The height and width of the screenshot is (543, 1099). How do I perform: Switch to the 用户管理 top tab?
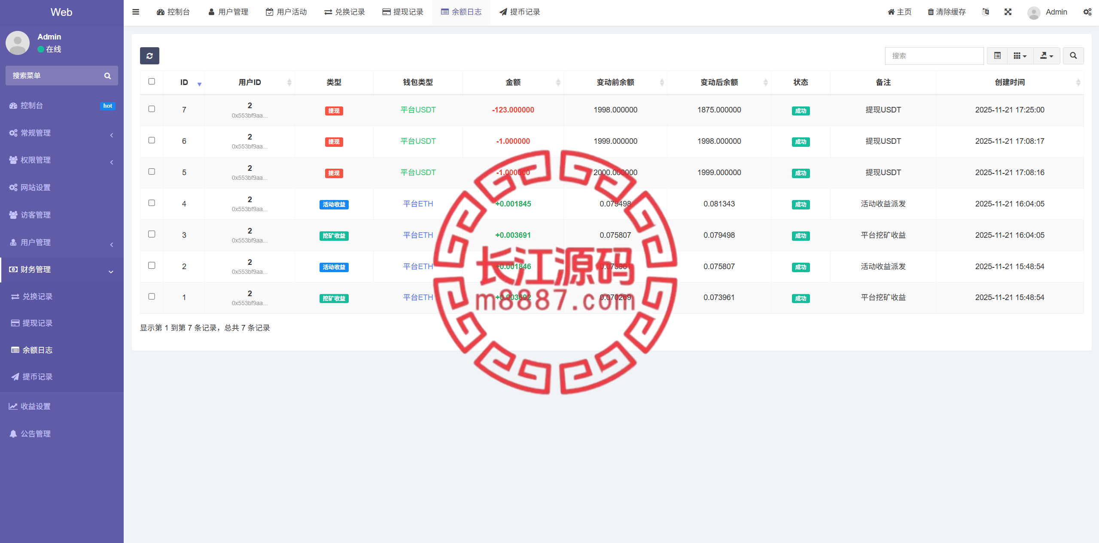point(228,12)
